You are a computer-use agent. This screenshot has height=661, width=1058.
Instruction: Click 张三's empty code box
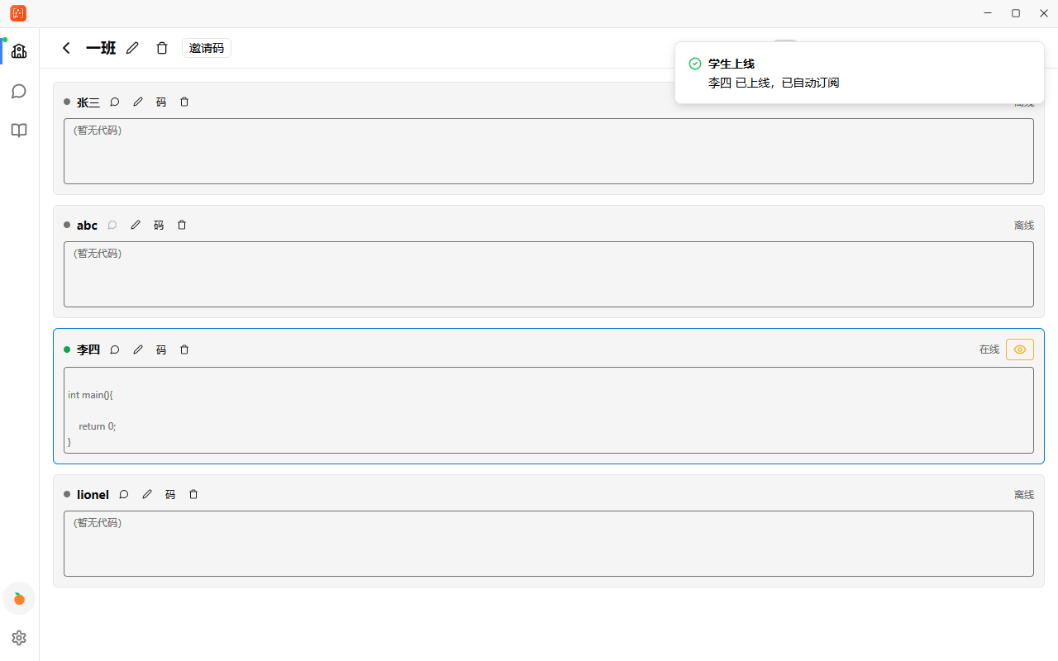pyautogui.click(x=549, y=151)
